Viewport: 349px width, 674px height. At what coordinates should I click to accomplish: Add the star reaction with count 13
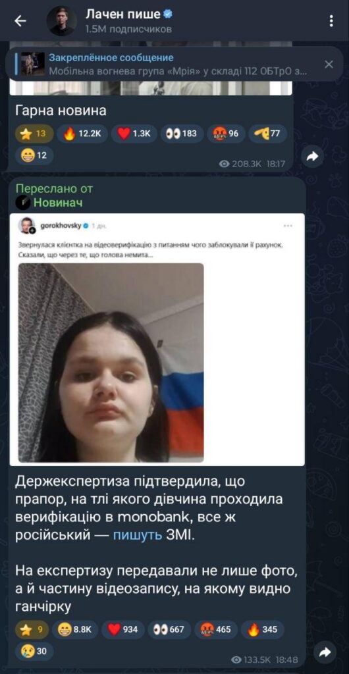34,134
